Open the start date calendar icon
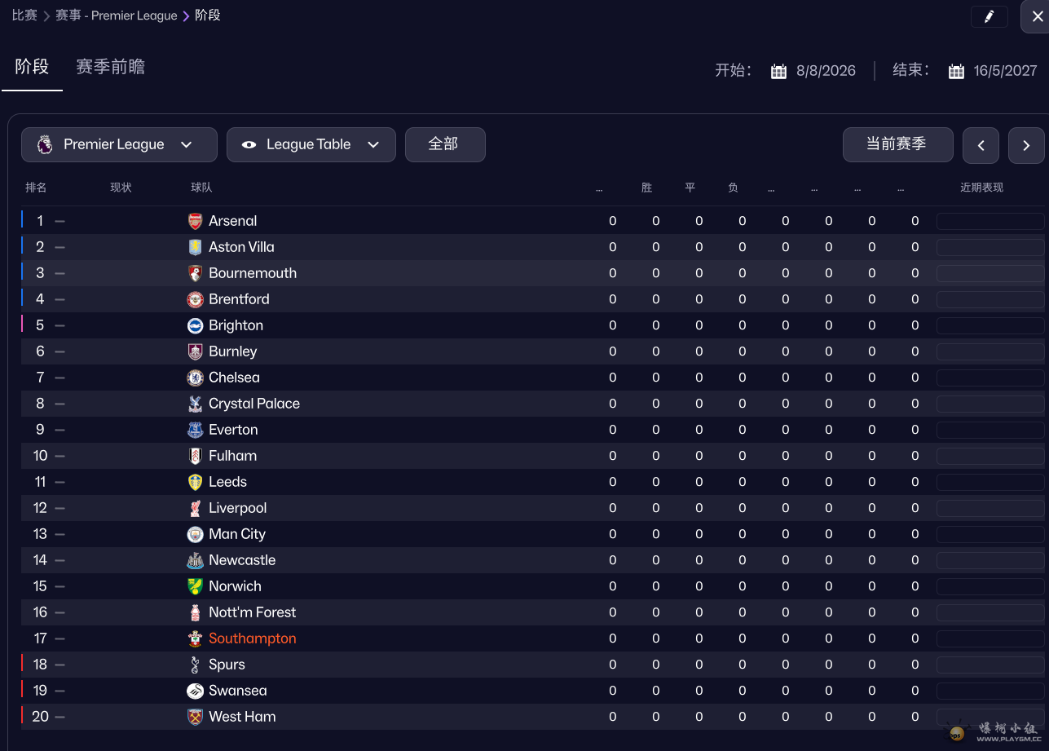This screenshot has width=1049, height=751. [778, 71]
